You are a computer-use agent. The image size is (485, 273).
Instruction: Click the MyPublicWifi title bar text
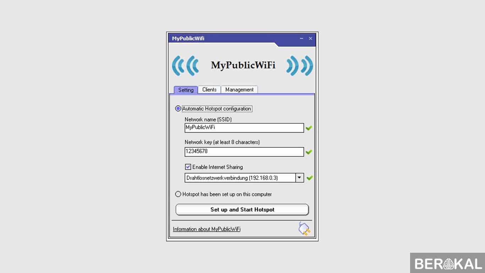point(188,38)
